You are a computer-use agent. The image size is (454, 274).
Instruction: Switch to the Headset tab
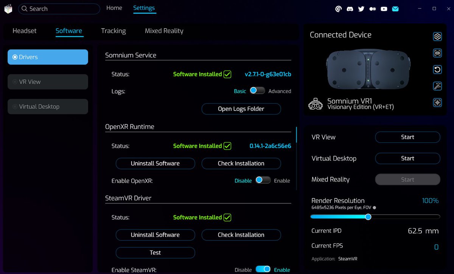(x=25, y=31)
